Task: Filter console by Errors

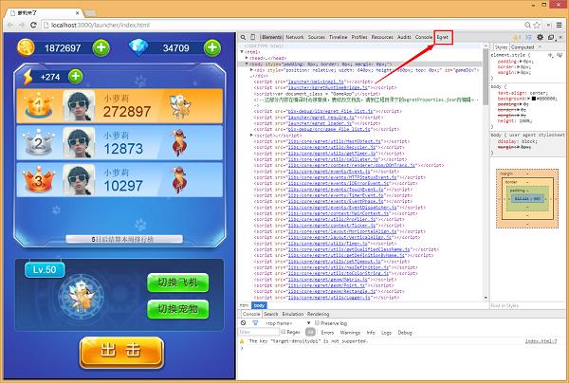Action: point(327,332)
